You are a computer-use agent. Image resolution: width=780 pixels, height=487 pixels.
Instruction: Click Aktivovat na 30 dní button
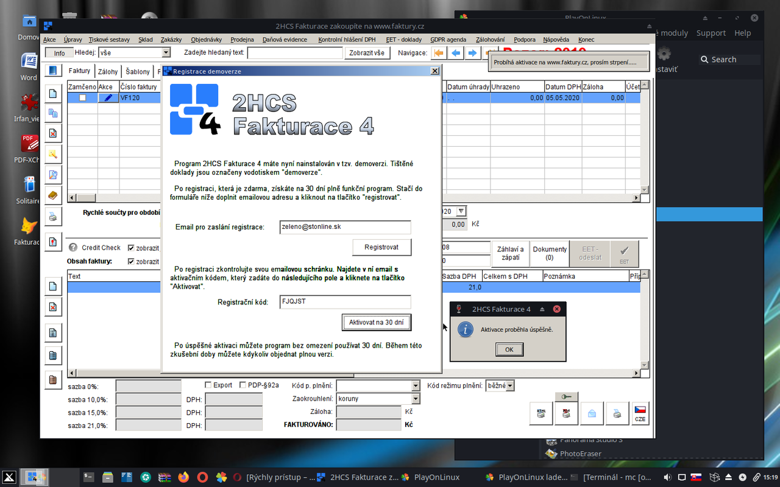[377, 322]
